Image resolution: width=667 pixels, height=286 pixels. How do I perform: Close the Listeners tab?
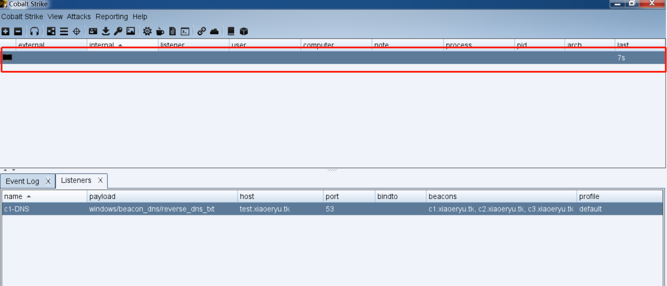pyautogui.click(x=100, y=180)
